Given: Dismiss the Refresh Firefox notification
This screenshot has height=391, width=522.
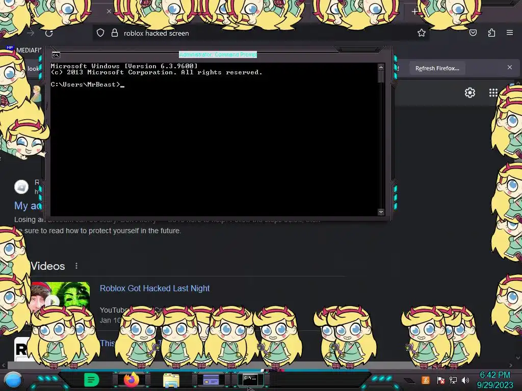Looking at the screenshot, I should 510,68.
